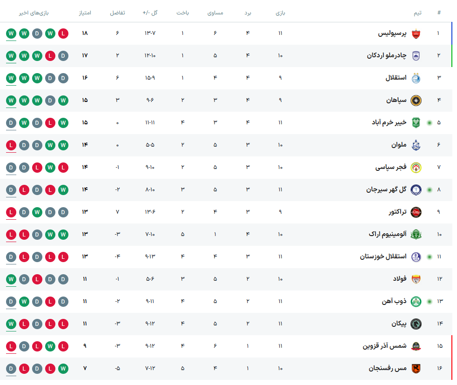
Task: Open the چادرملو اردکان team link
Action: 386,56
